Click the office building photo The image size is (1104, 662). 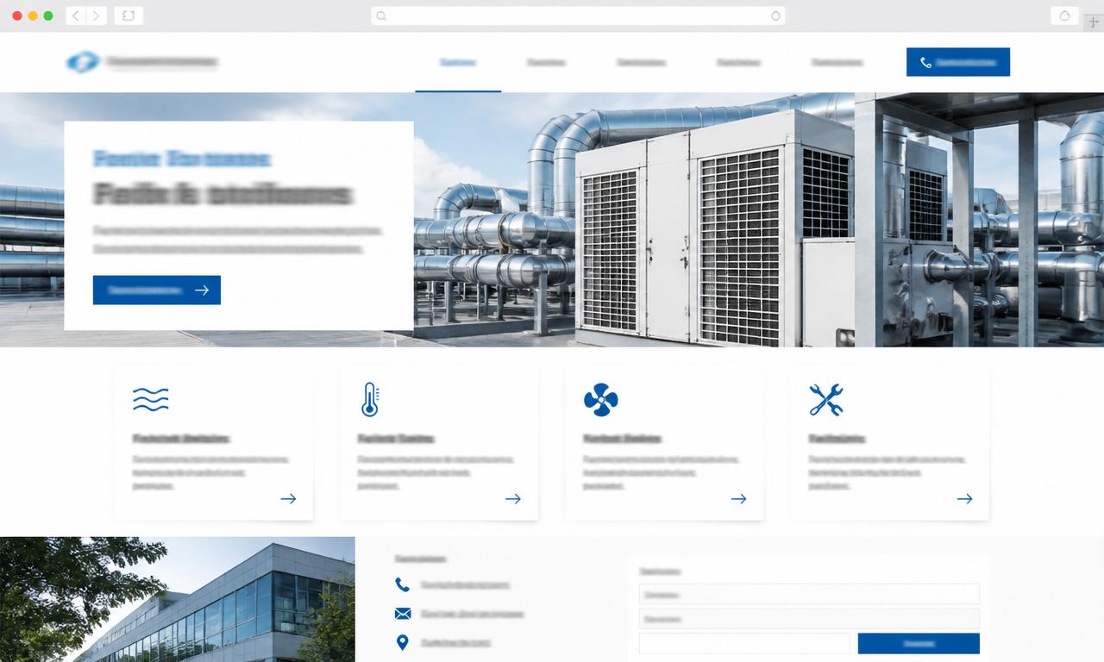[x=177, y=599]
